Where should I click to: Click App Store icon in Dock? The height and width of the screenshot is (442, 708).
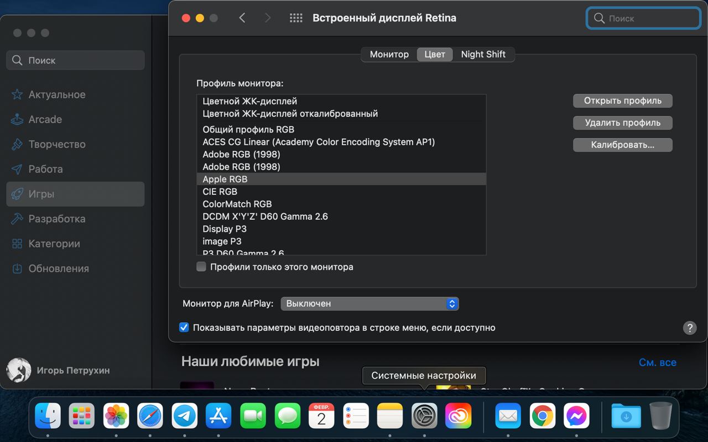[218, 415]
